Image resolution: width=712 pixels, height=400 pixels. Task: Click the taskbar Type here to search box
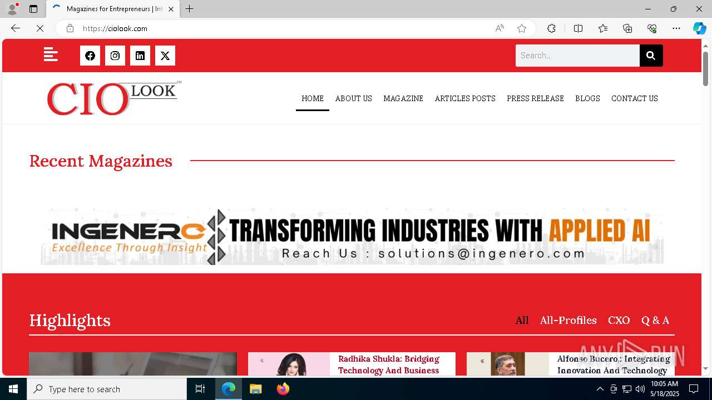(x=107, y=389)
